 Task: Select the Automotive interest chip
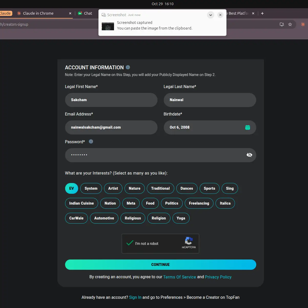pos(104,218)
